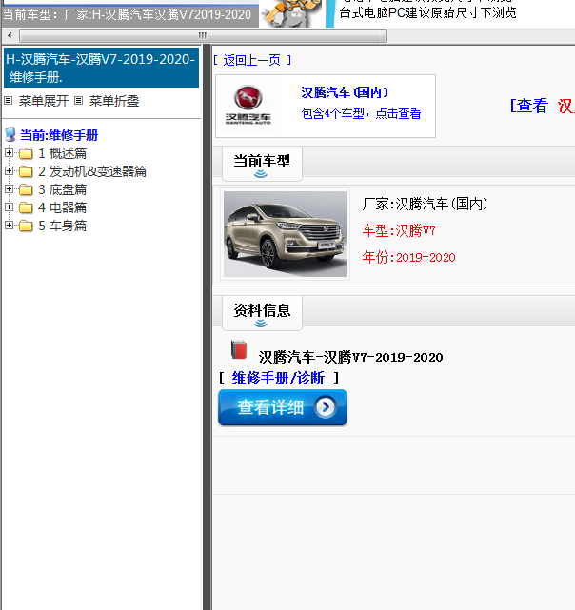Expand the 1 概述篇 tree node
Viewport: 575px width, 610px height.
(9, 153)
